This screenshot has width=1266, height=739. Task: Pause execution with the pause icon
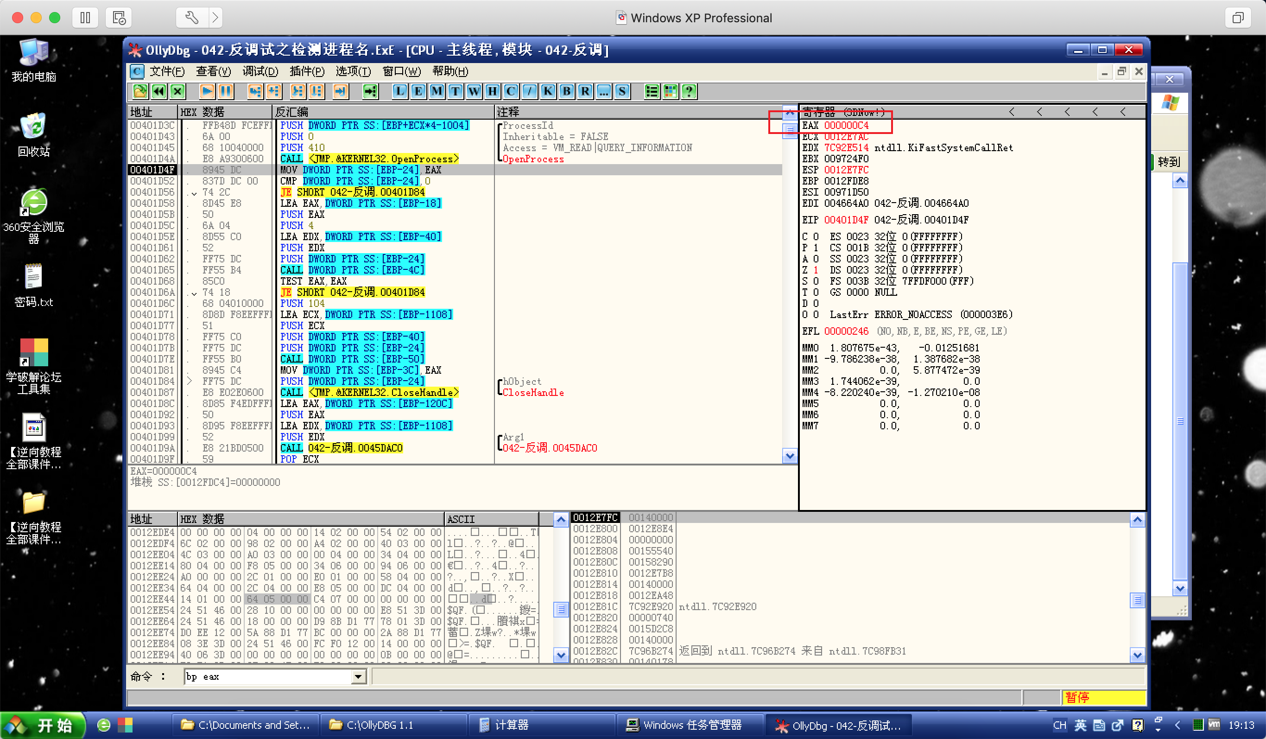pyautogui.click(x=225, y=91)
